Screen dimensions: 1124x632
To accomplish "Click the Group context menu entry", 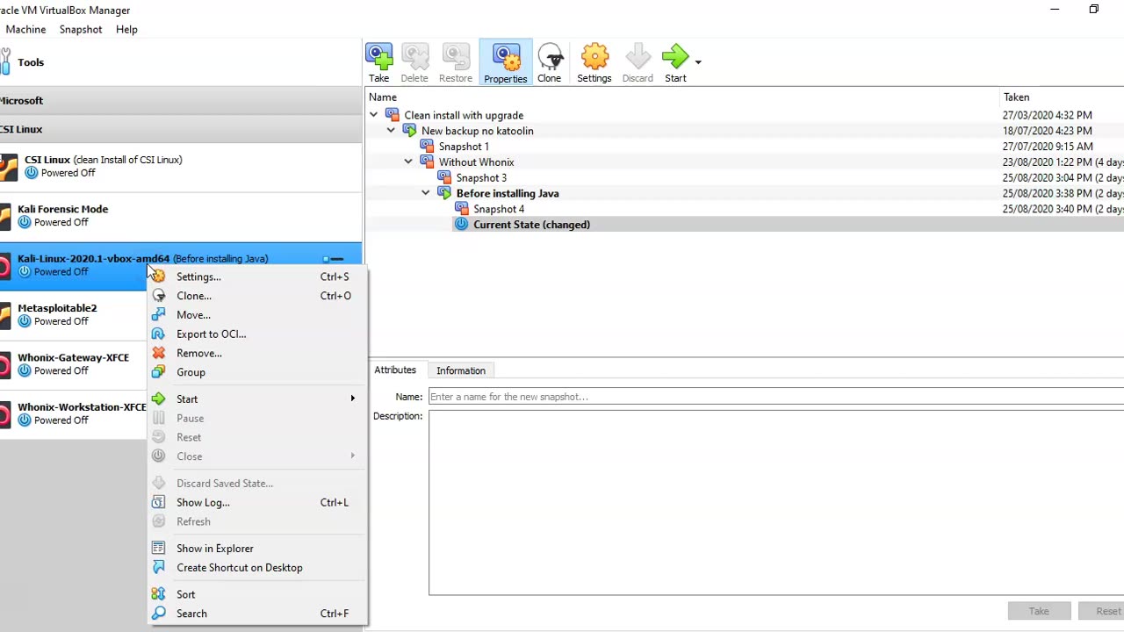I will [x=256, y=372].
